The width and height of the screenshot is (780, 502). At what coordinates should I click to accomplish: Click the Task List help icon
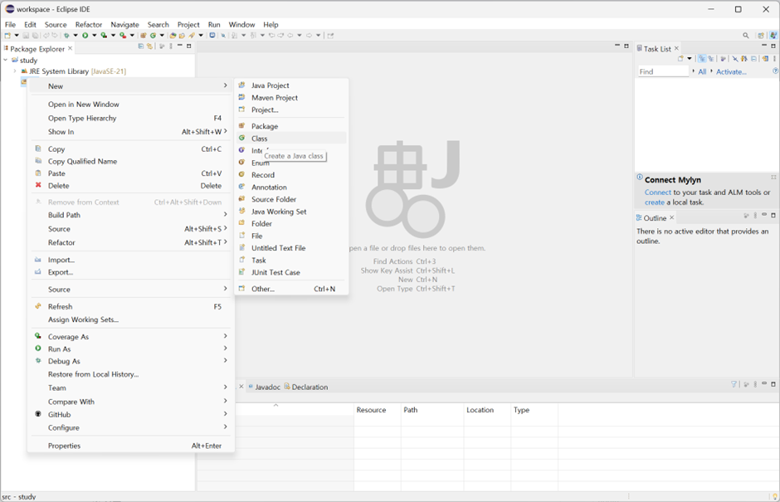click(x=776, y=71)
